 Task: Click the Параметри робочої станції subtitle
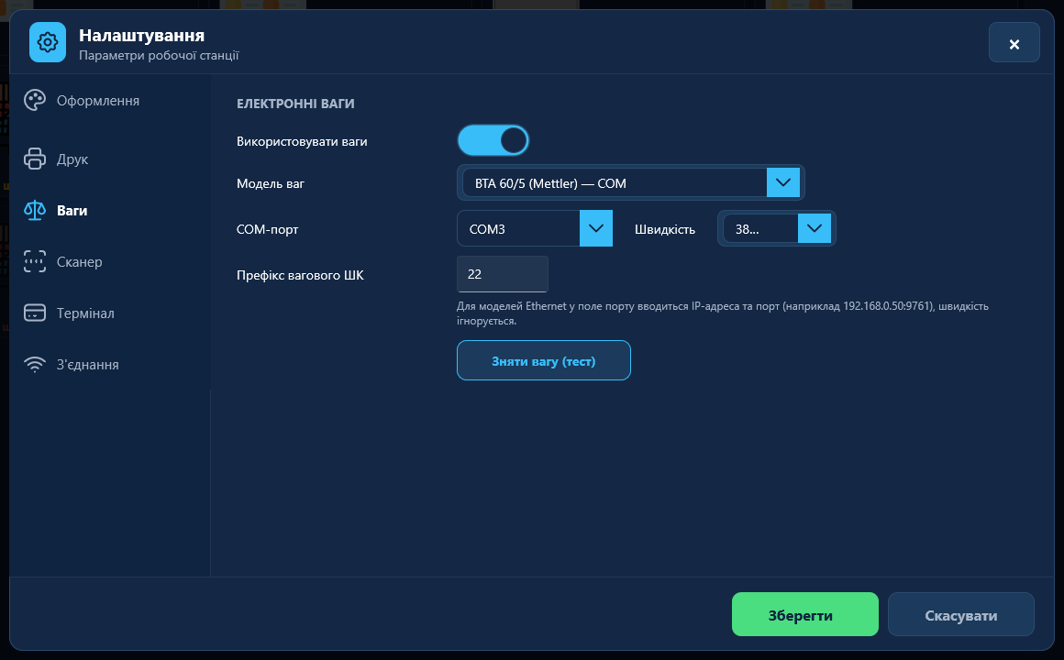coord(159,55)
